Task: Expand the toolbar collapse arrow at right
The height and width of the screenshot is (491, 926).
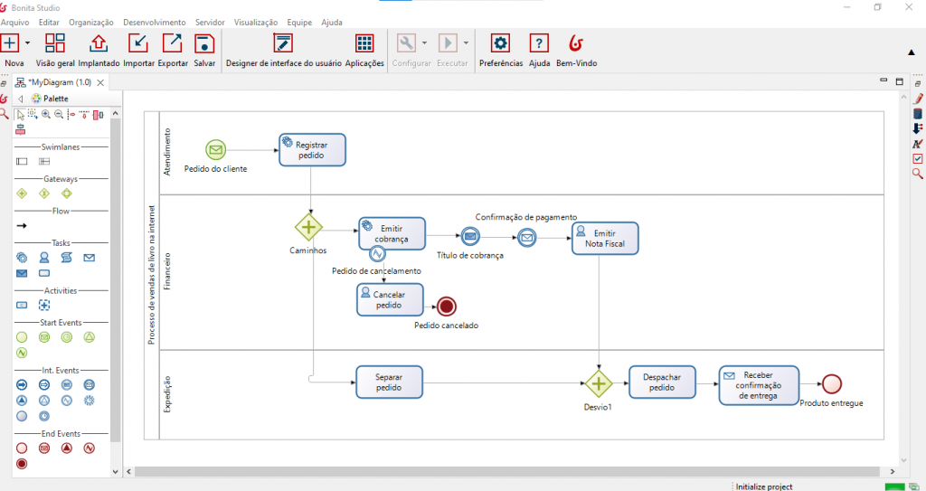Action: (x=911, y=52)
